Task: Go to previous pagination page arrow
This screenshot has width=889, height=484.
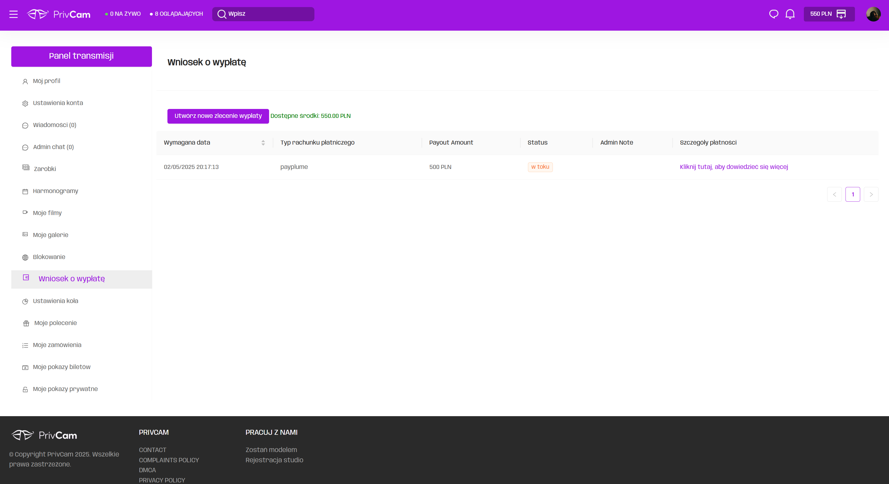Action: pyautogui.click(x=834, y=195)
